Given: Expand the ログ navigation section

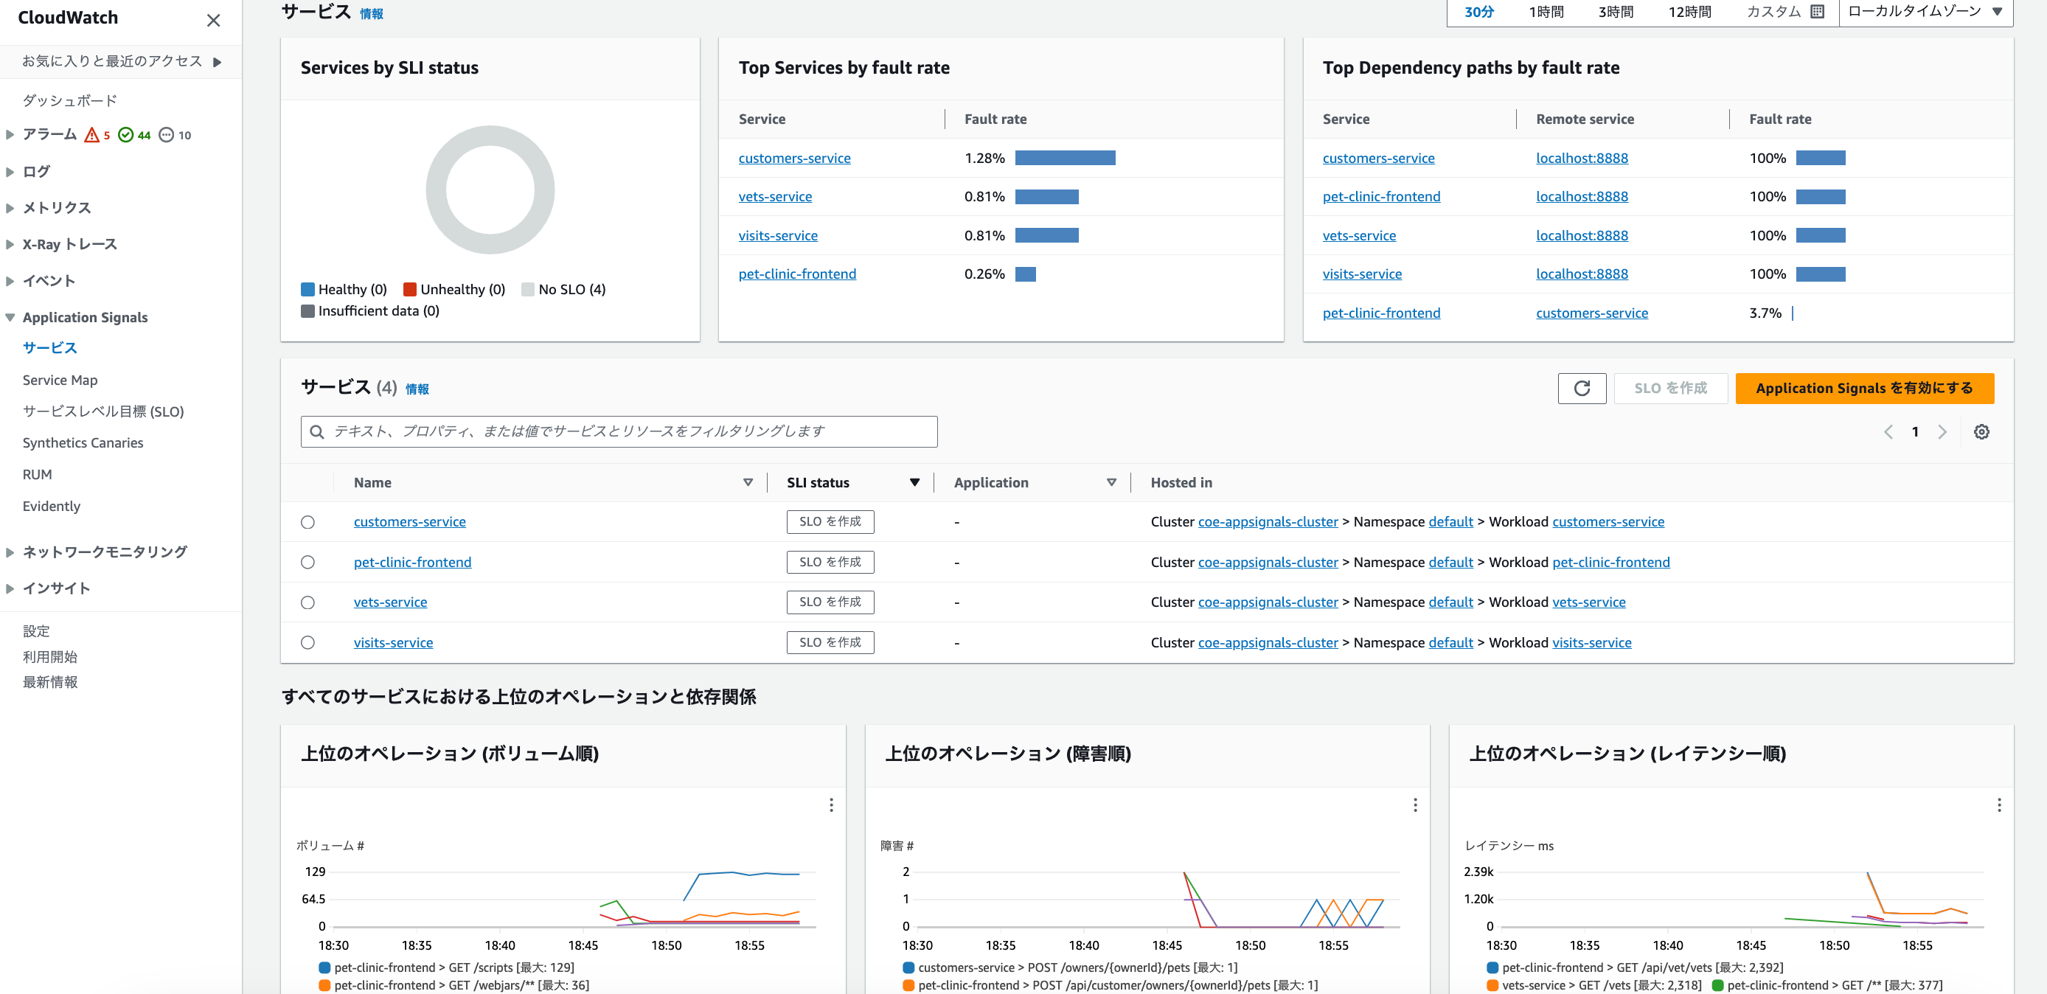Looking at the screenshot, I should [x=10, y=171].
